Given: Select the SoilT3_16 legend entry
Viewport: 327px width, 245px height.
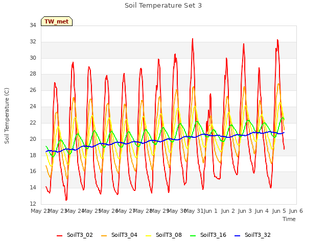Looking at the screenshot, I should pyautogui.click(x=208, y=235).
